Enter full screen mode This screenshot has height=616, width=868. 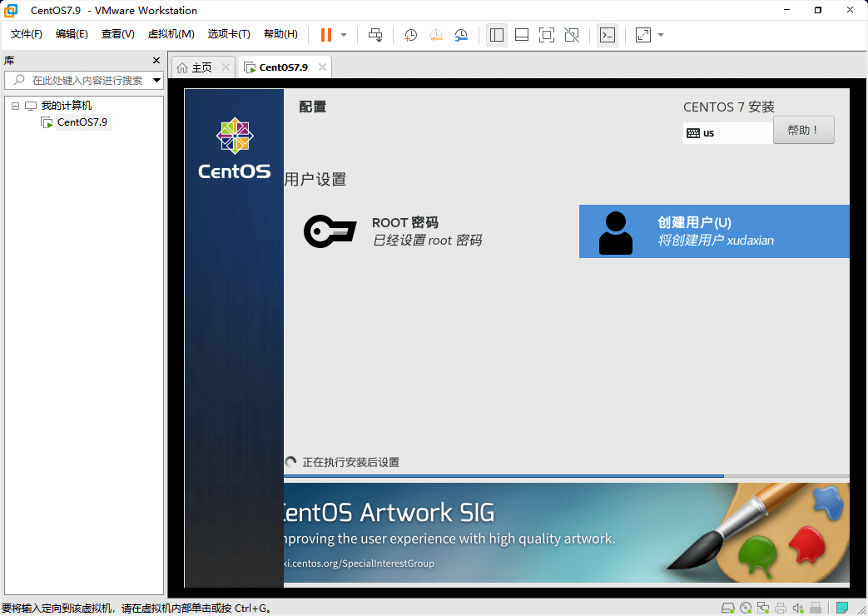pyautogui.click(x=547, y=35)
